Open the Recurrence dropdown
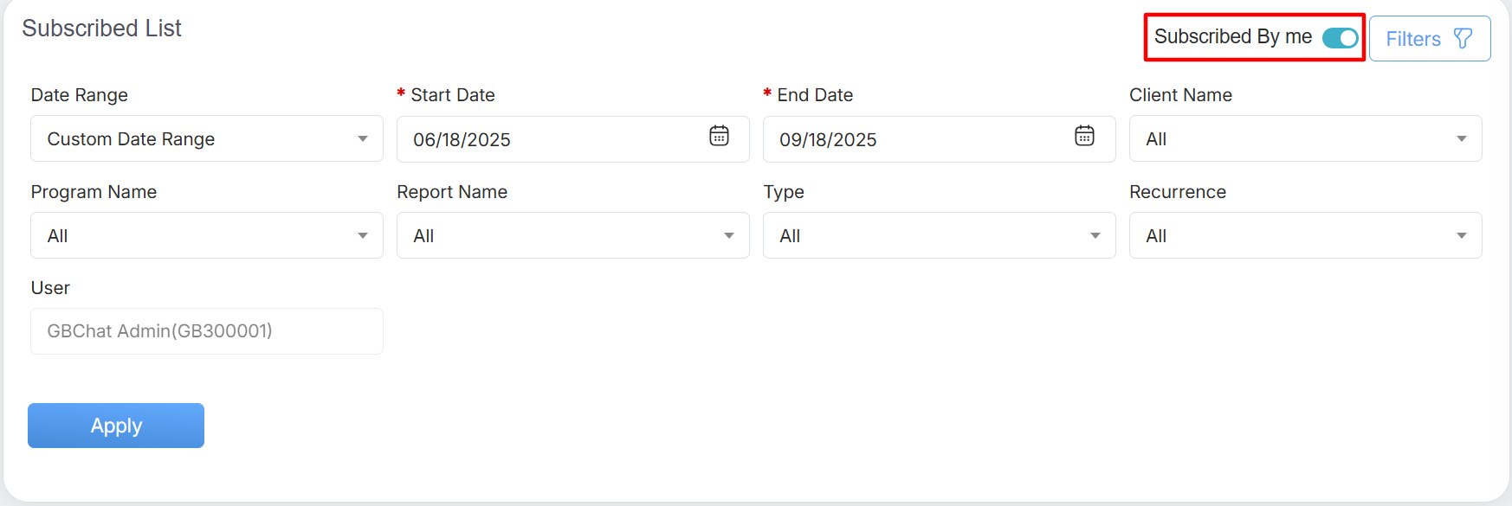Image resolution: width=1512 pixels, height=506 pixels. 1305,236
